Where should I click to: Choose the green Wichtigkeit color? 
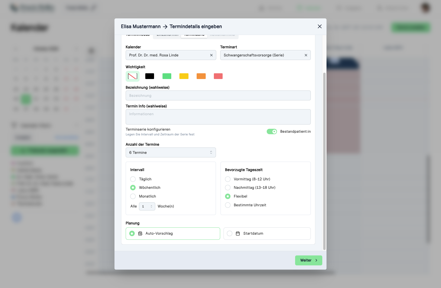[x=167, y=76]
